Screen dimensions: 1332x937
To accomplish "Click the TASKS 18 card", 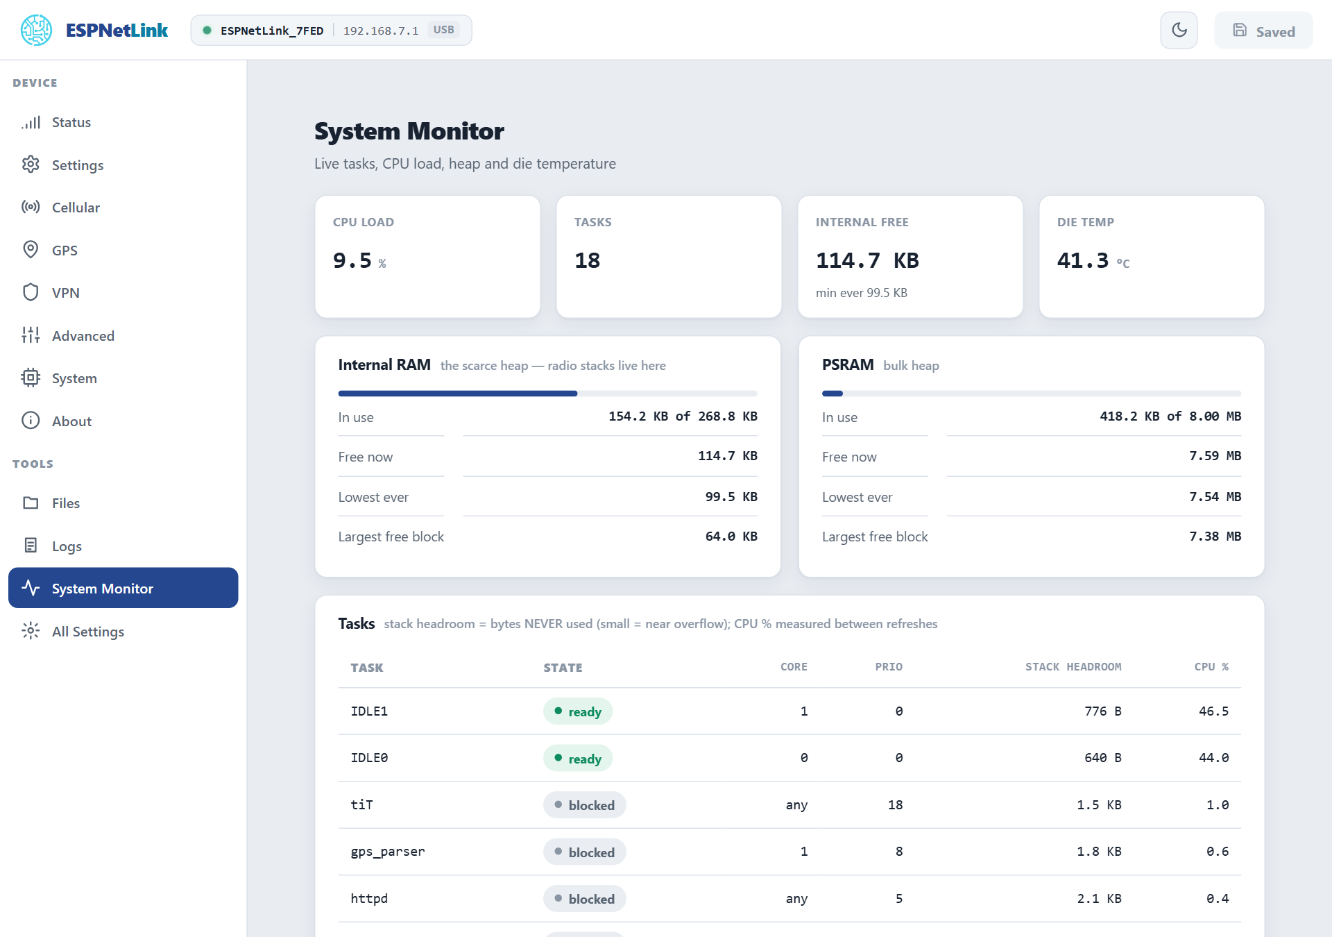I will [669, 256].
